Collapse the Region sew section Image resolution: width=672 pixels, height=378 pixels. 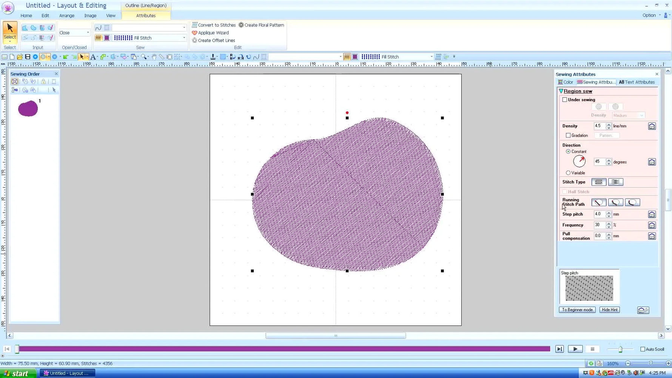[561, 91]
